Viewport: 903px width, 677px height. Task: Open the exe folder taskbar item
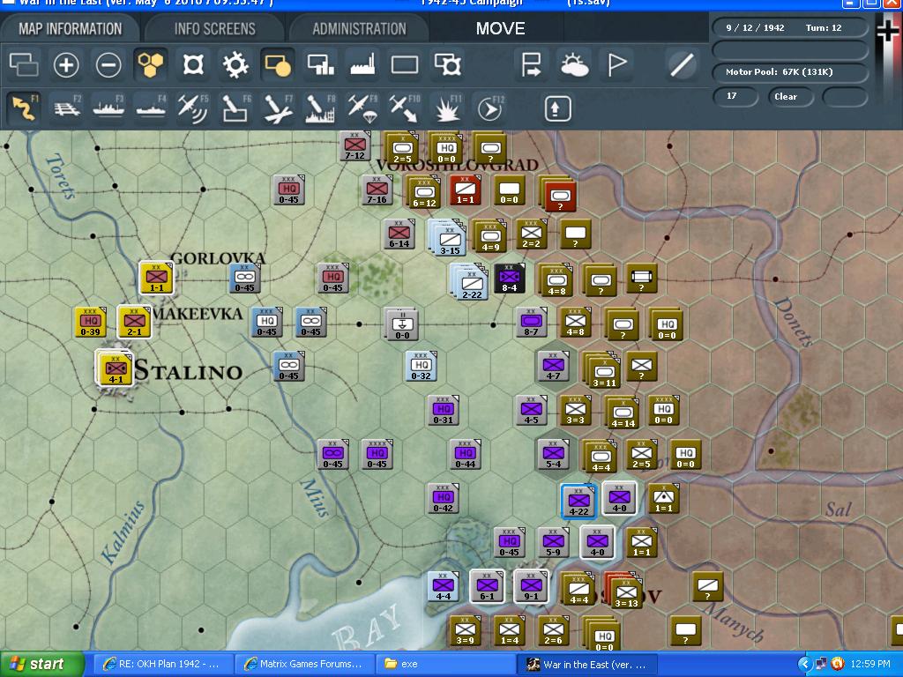(445, 665)
